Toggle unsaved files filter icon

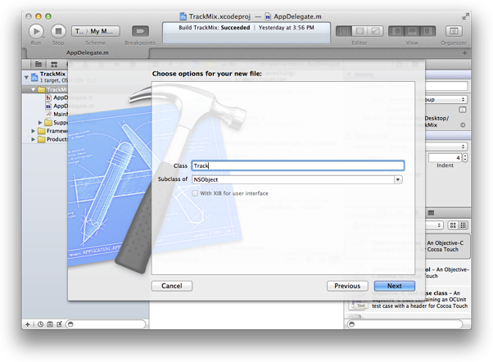pos(59,324)
